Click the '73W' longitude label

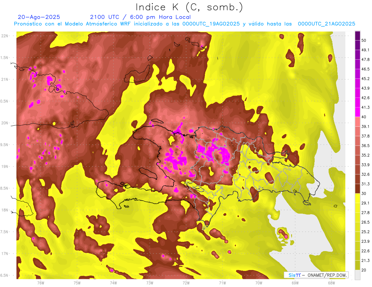click(x=150, y=283)
